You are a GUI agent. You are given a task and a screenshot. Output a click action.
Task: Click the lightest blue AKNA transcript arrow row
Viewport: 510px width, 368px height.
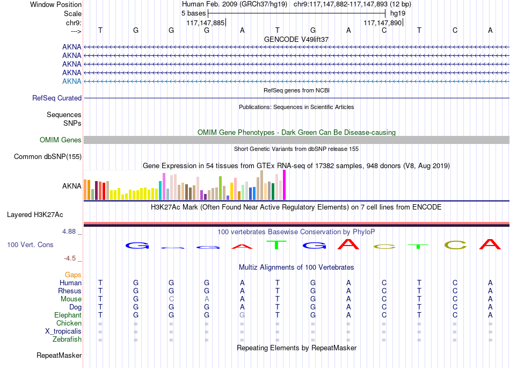pos(296,81)
